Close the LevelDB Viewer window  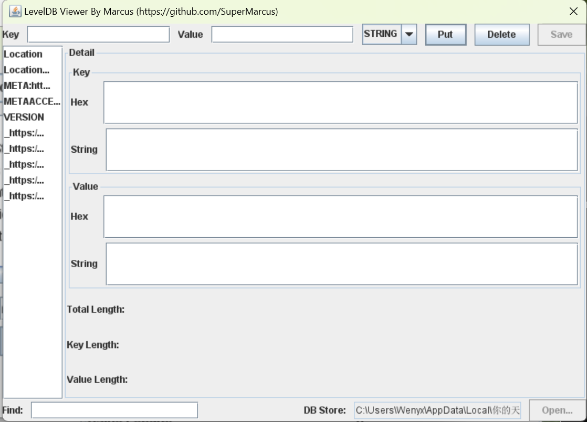(573, 12)
